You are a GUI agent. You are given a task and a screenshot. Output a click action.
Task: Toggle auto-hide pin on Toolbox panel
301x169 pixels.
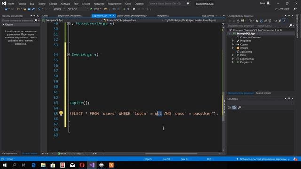pos(34,16)
